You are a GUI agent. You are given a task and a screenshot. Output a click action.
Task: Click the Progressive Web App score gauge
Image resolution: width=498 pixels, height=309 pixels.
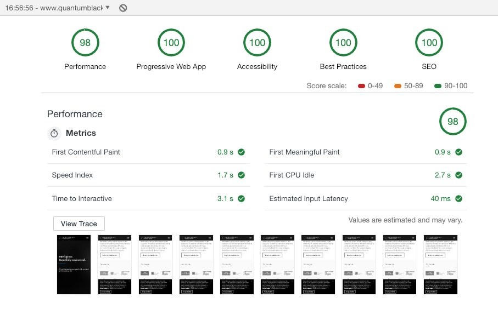click(171, 43)
